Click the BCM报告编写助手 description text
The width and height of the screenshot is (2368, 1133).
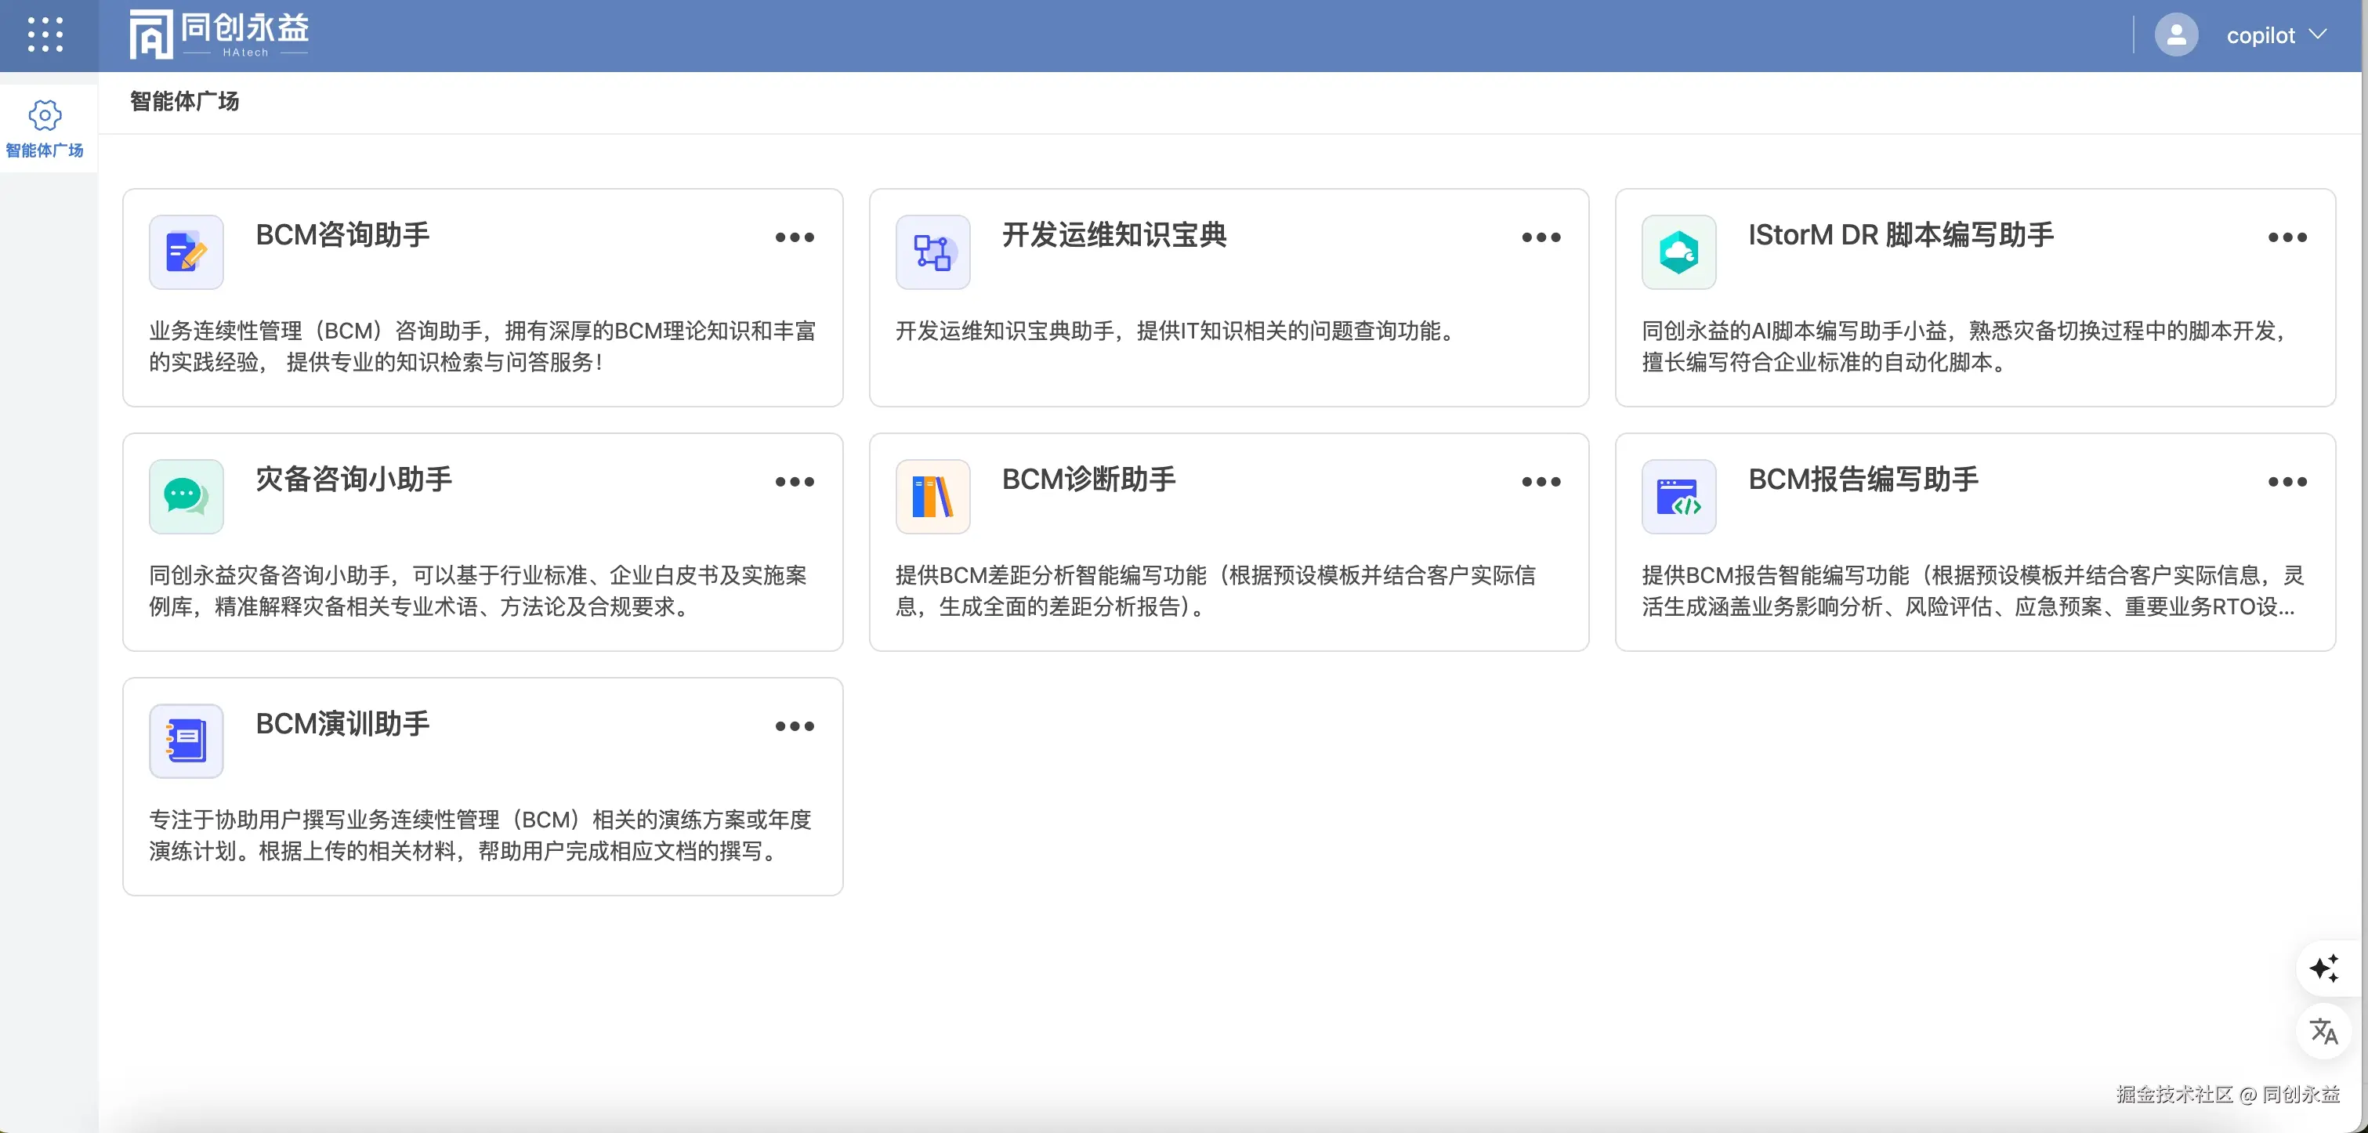(x=1973, y=591)
